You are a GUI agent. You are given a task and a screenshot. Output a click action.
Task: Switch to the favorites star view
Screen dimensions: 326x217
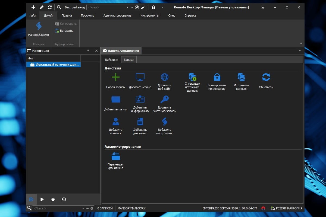pyautogui.click(x=53, y=200)
